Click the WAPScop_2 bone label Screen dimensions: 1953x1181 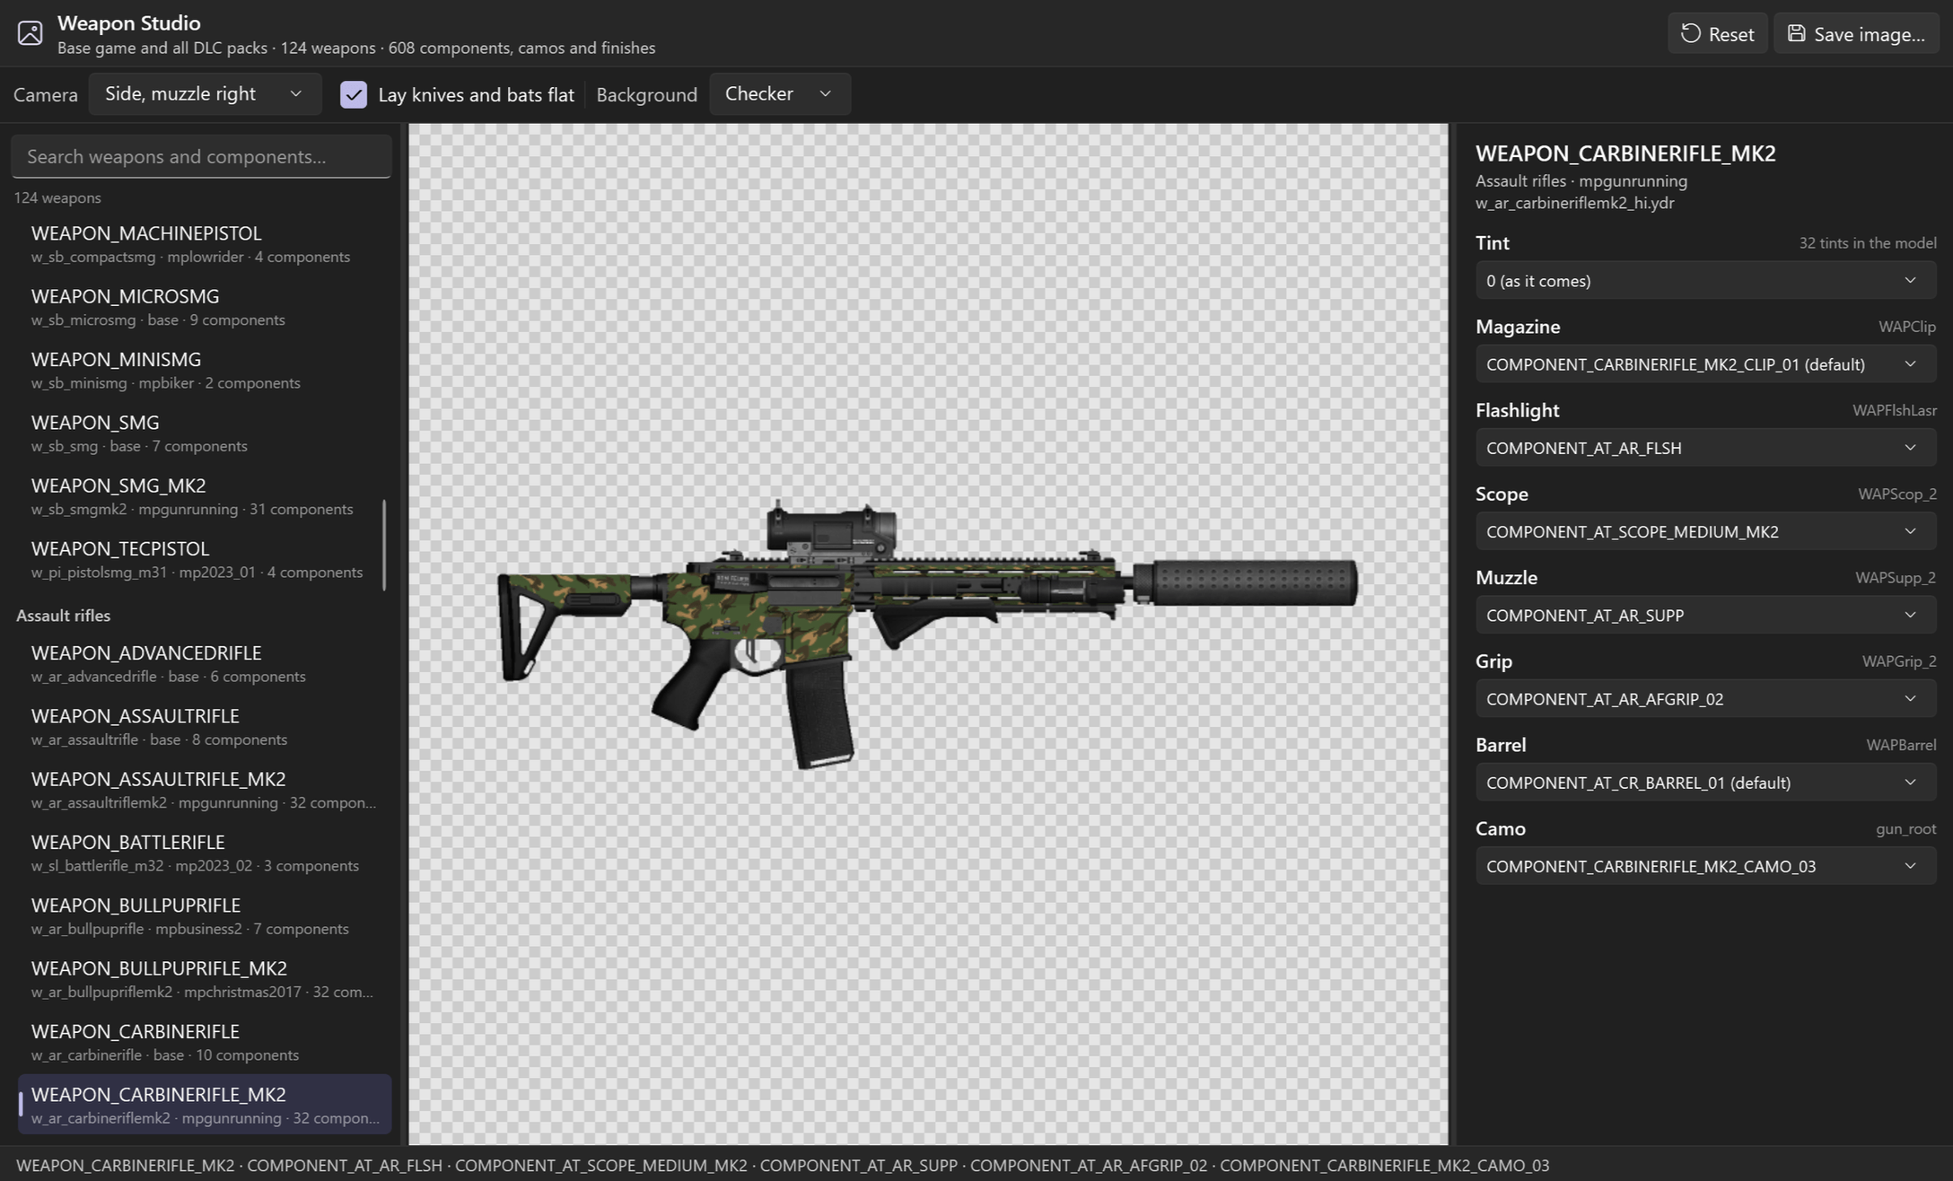coord(1897,494)
